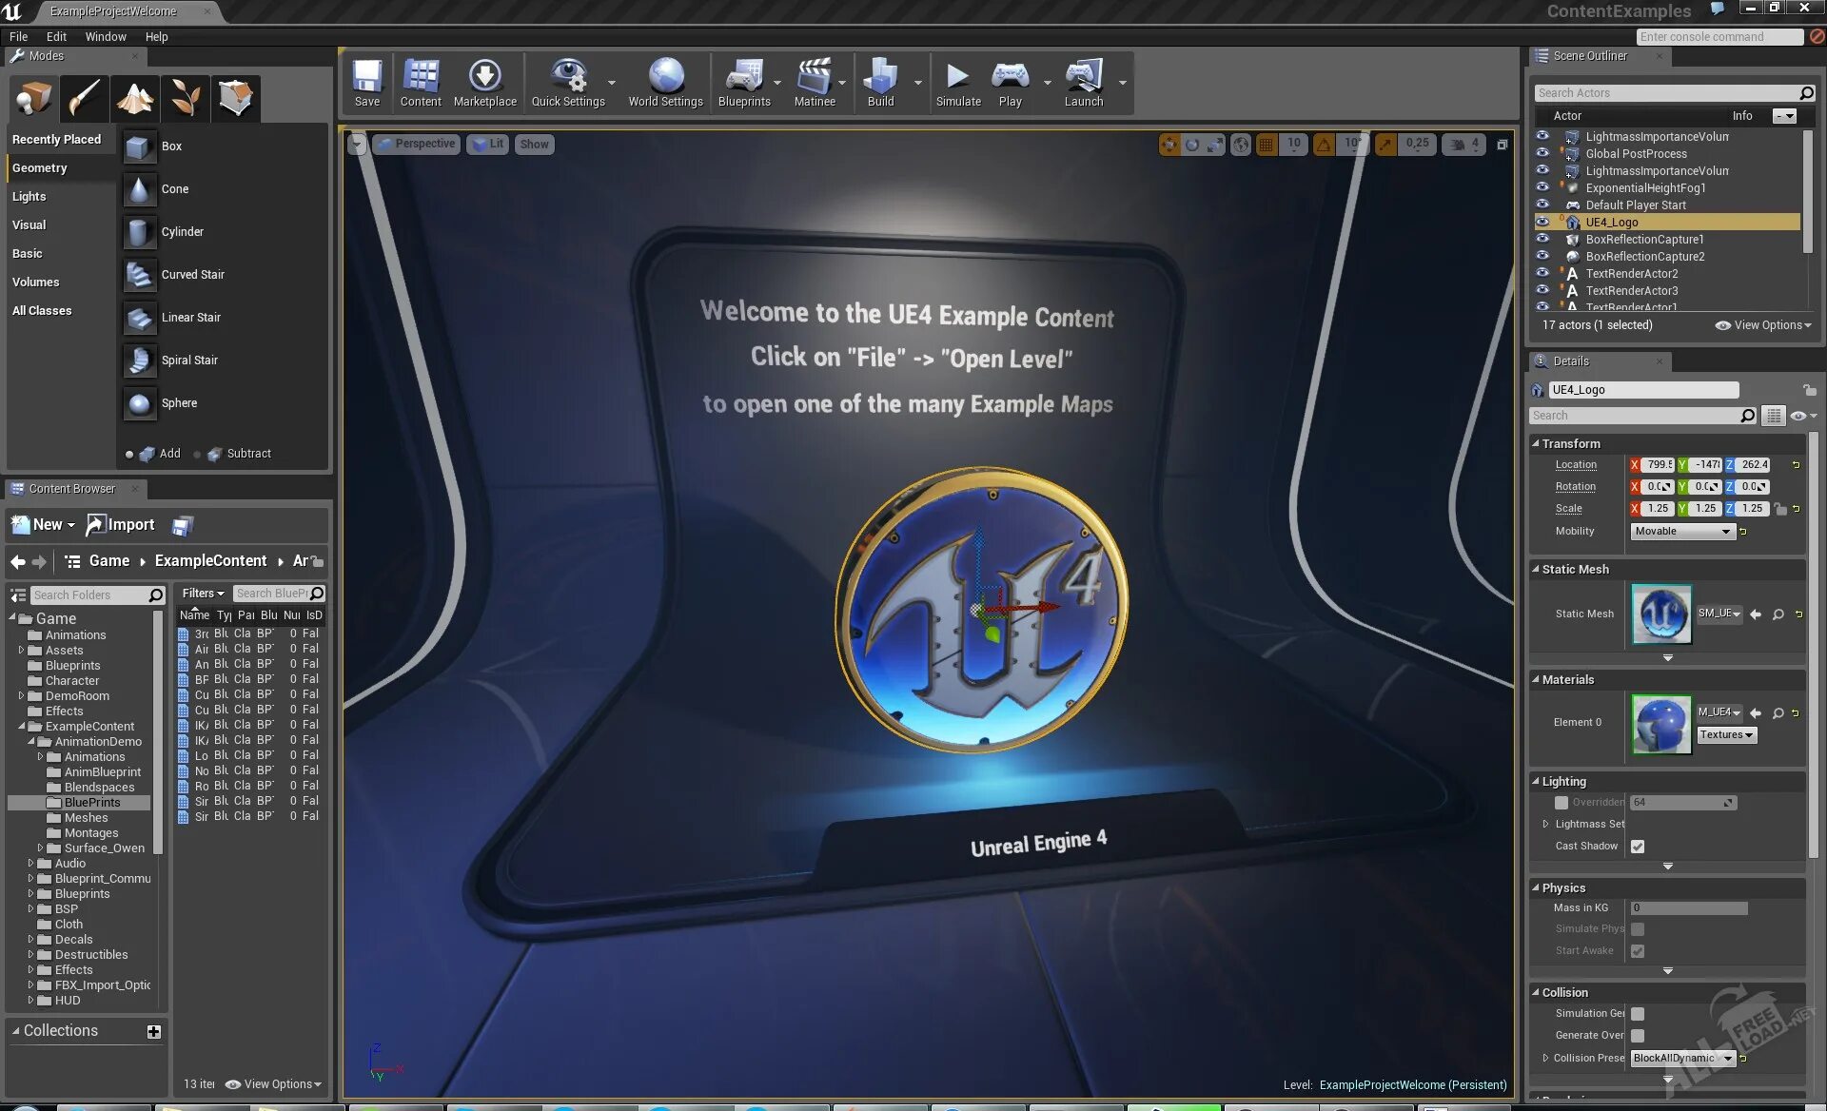Screen dimensions: 1827x1111
Task: Click the Search Actors input field
Action: [1665, 93]
